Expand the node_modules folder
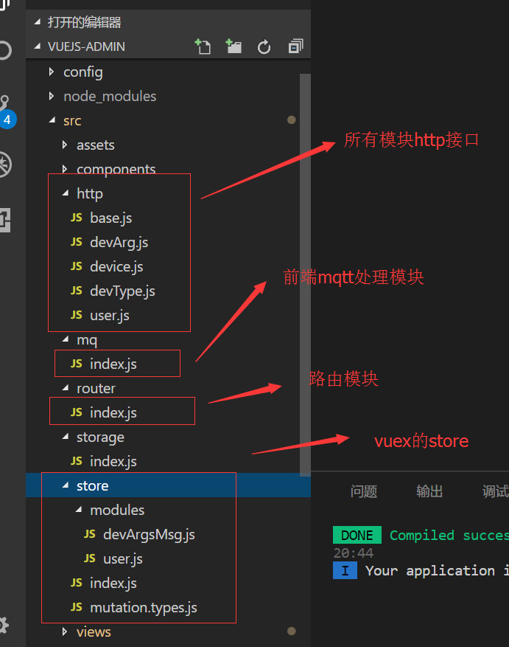509x647 pixels. (109, 97)
